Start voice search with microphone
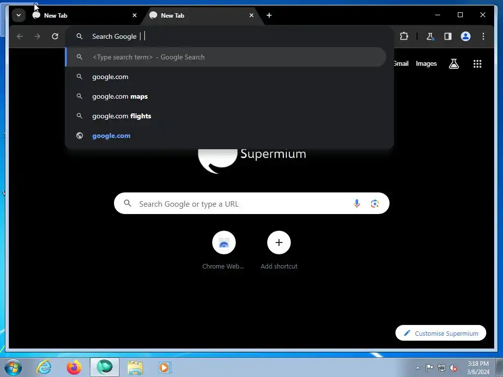Viewport: 503px width, 377px height. [x=357, y=203]
